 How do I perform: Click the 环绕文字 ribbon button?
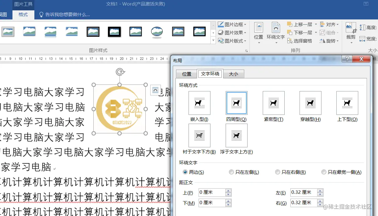pos(276,33)
